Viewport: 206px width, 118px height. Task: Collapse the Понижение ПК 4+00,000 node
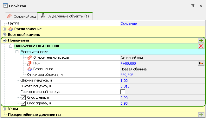(11, 46)
